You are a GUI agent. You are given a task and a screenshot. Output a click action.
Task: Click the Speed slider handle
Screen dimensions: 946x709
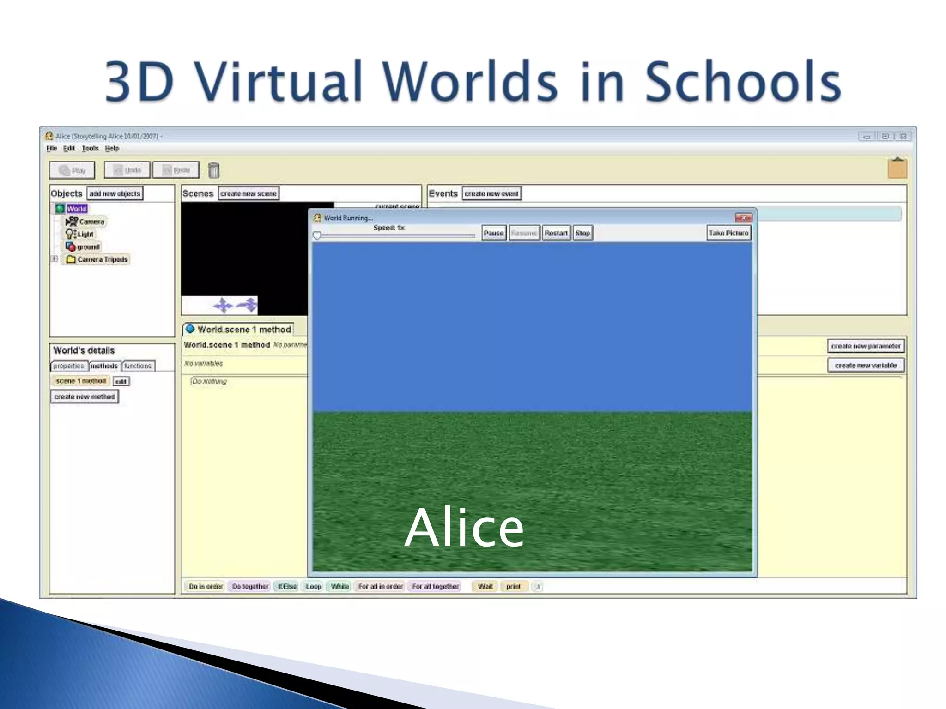pyautogui.click(x=317, y=236)
